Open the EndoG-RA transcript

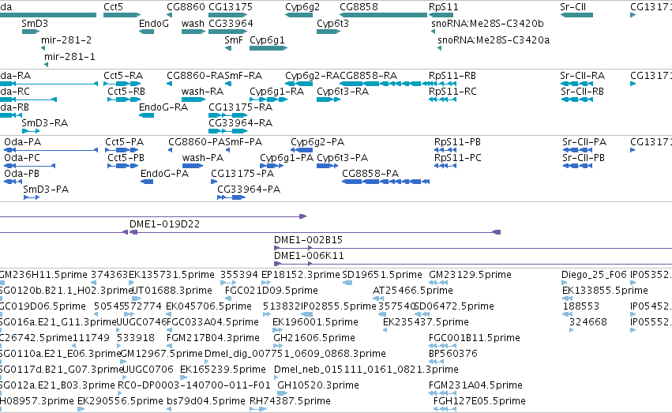click(x=147, y=115)
